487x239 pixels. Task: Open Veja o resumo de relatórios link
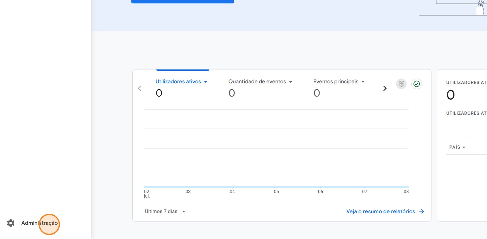pyautogui.click(x=380, y=211)
